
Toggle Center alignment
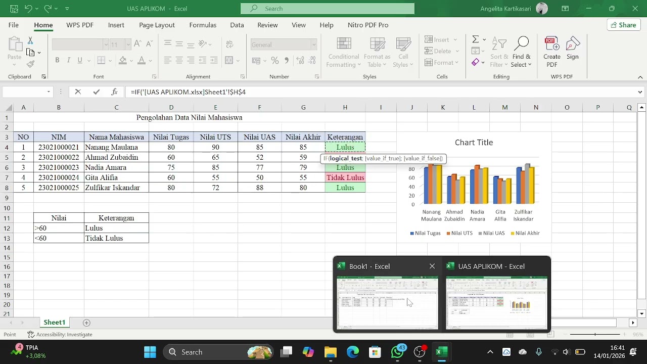click(179, 60)
